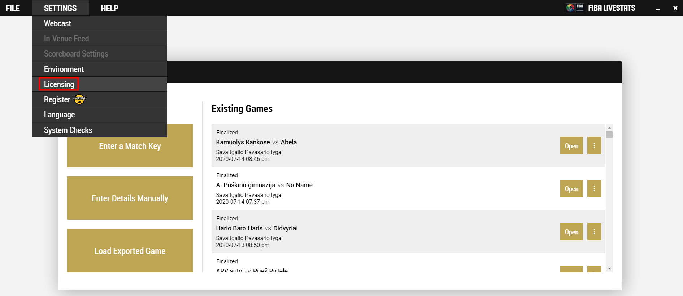
Task: Click the scrollbar down arrow in games list
Action: point(609,269)
